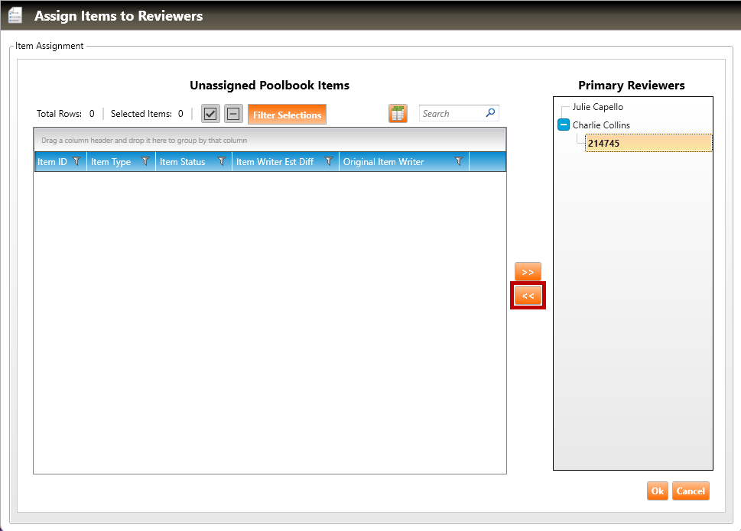Select reviewer Julie Capello
741x531 pixels.
(598, 107)
